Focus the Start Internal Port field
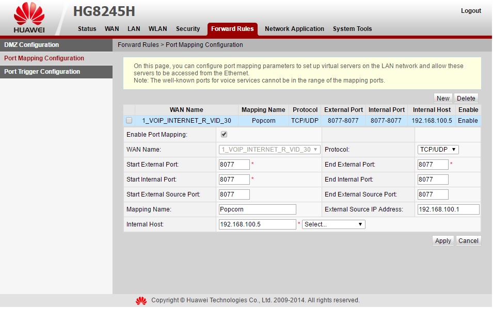The height and width of the screenshot is (309, 493). click(x=234, y=180)
